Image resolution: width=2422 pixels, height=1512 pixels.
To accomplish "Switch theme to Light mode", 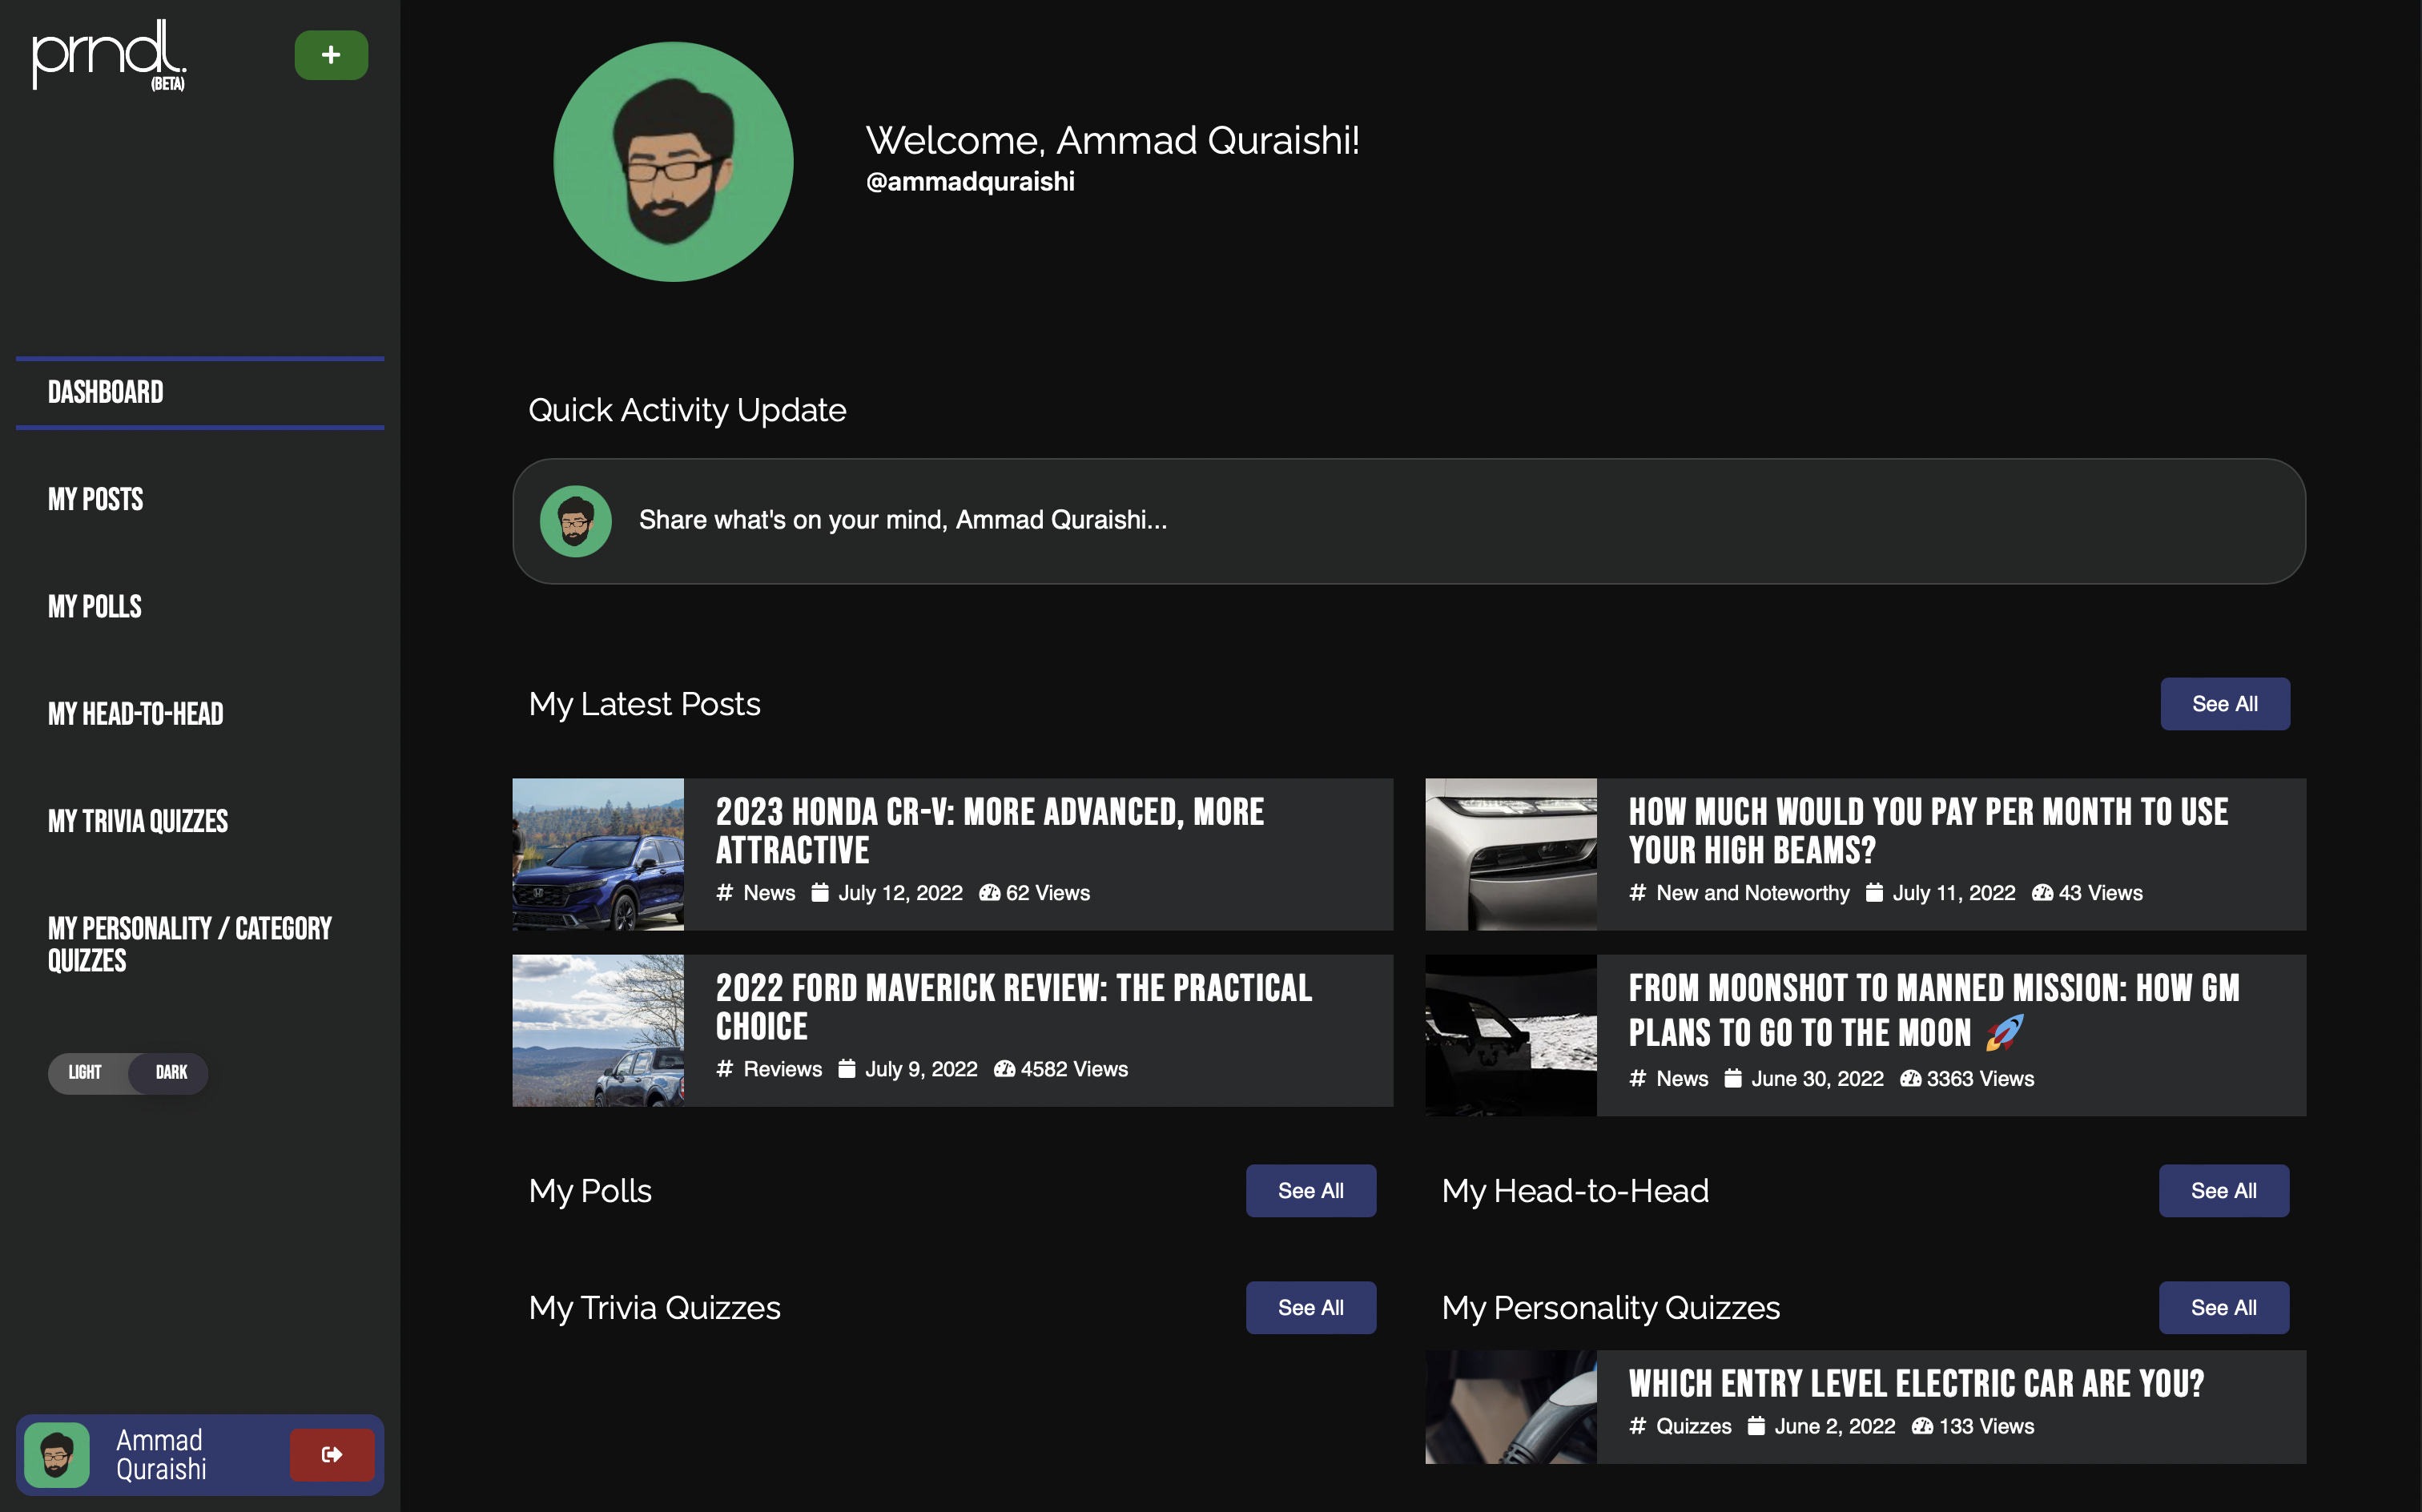I will pyautogui.click(x=86, y=1073).
